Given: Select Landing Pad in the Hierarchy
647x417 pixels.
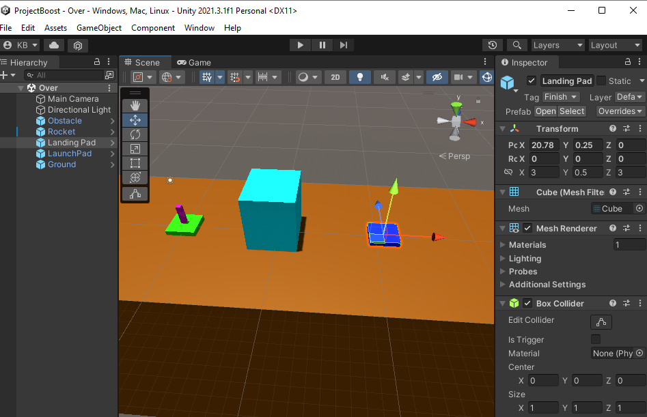Looking at the screenshot, I should [x=72, y=142].
